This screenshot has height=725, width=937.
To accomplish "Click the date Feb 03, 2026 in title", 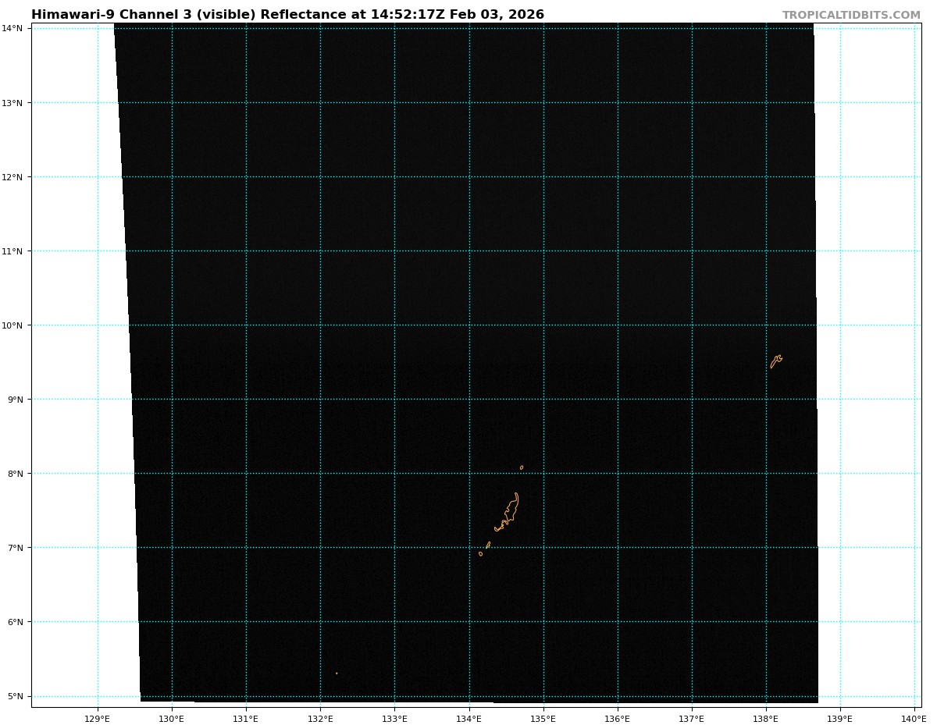I will [x=497, y=15].
